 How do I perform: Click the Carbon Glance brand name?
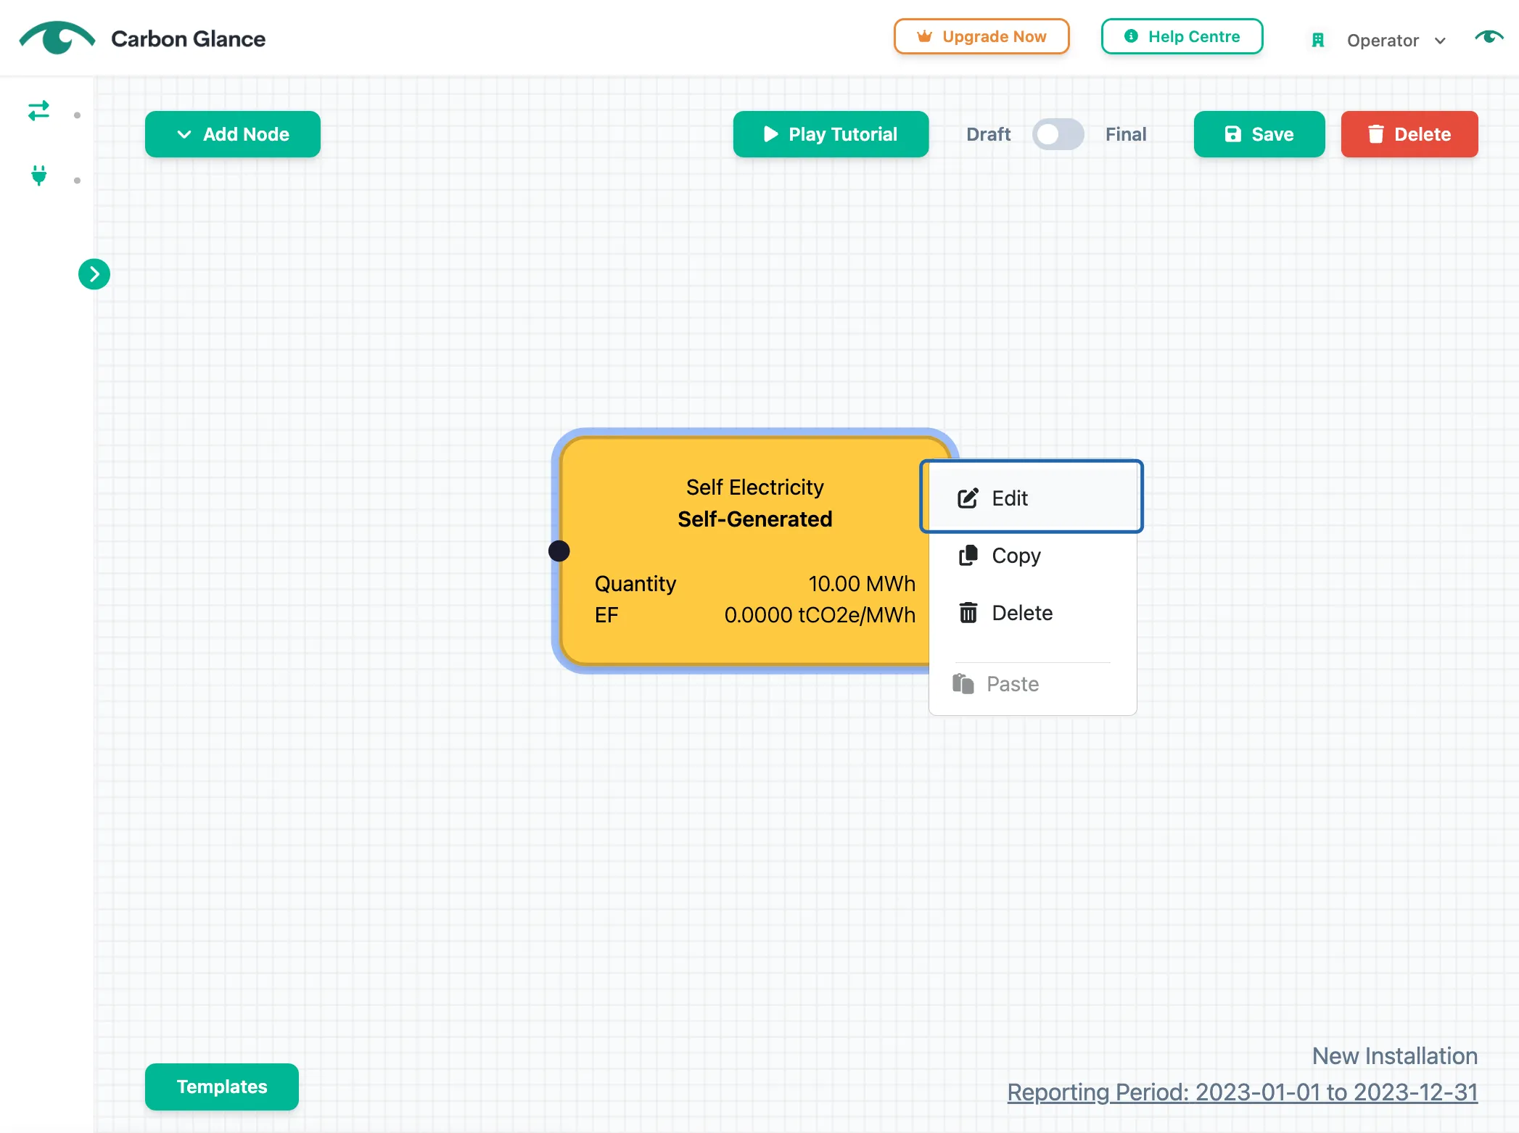tap(189, 38)
